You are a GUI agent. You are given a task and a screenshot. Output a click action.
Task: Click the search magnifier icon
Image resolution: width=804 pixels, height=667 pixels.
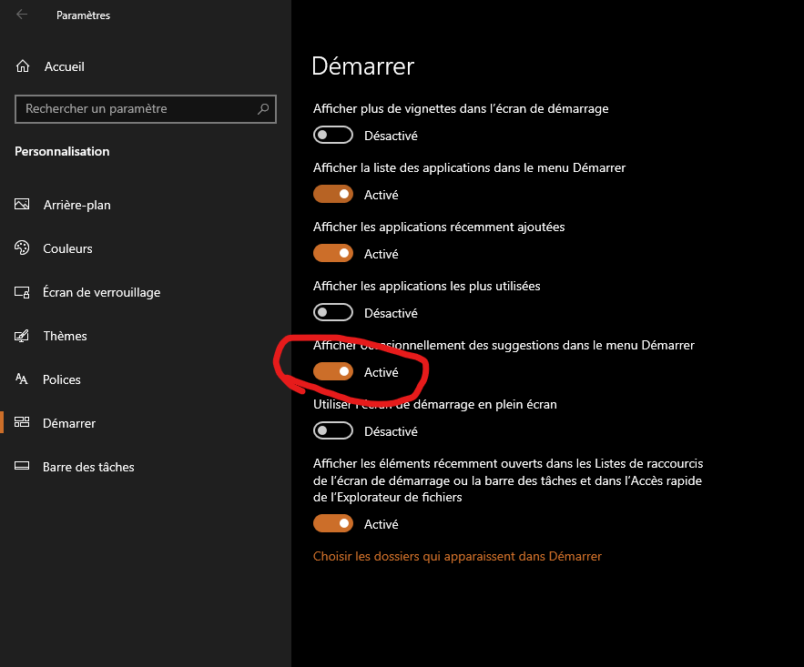[x=264, y=109]
